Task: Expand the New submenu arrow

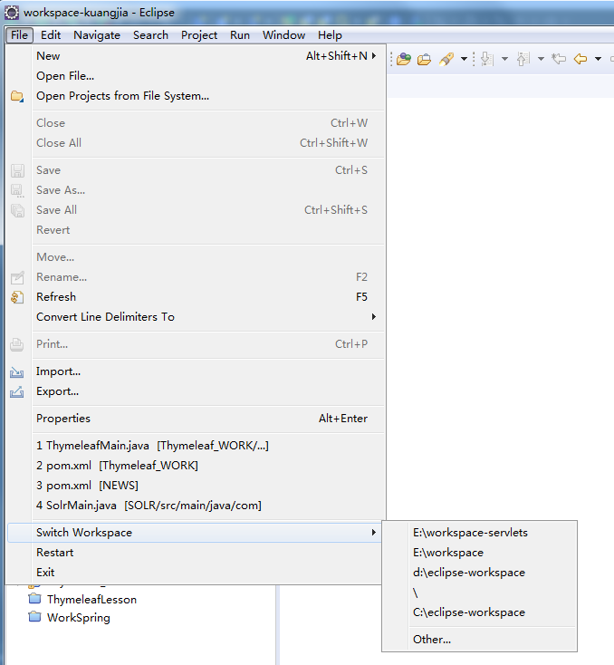Action: 374,55
